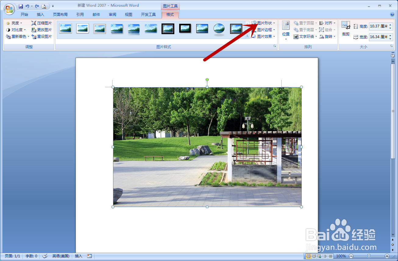Image resolution: width=398 pixels, height=261 pixels.
Task: Open the 旋转 rotate menu
Action: 328,37
